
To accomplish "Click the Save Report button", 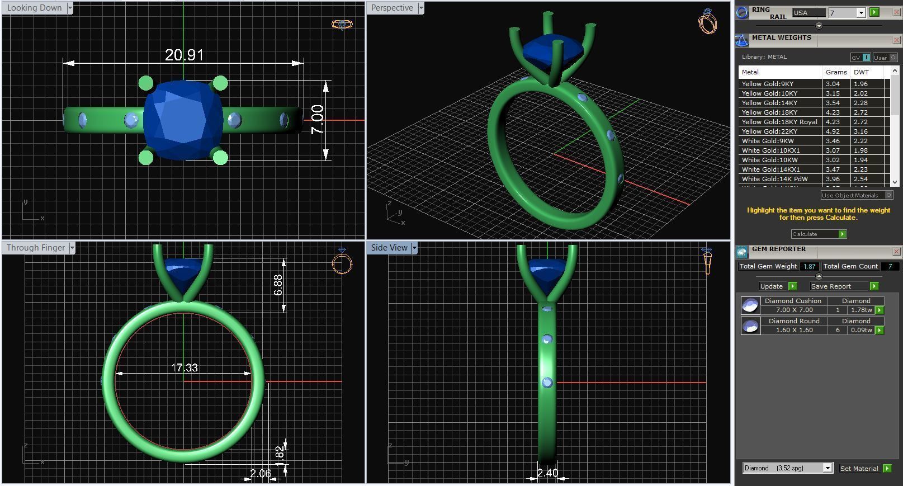I will pyautogui.click(x=839, y=286).
